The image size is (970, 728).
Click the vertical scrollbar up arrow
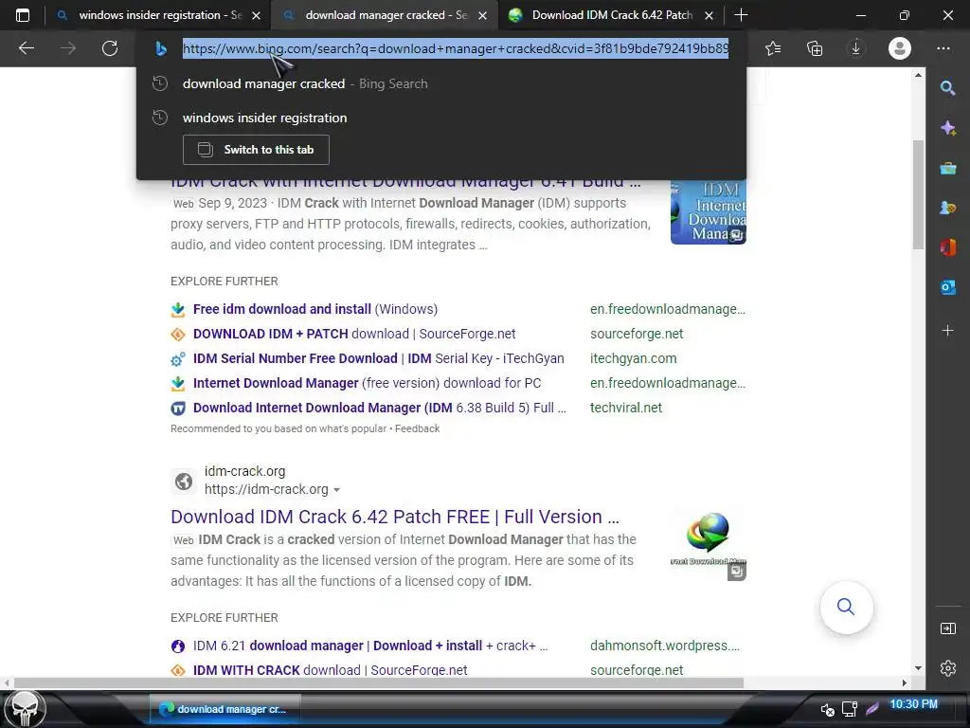tap(918, 75)
